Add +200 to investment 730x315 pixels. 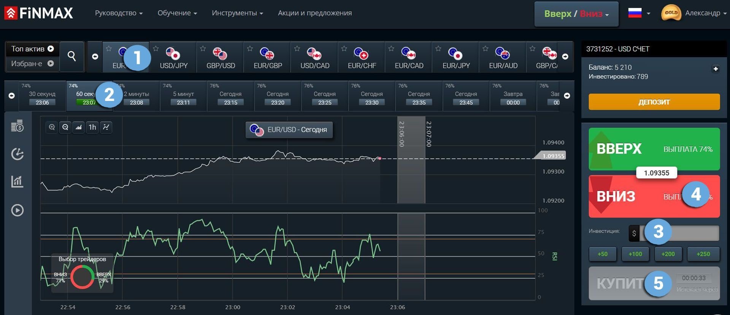pyautogui.click(x=668, y=254)
